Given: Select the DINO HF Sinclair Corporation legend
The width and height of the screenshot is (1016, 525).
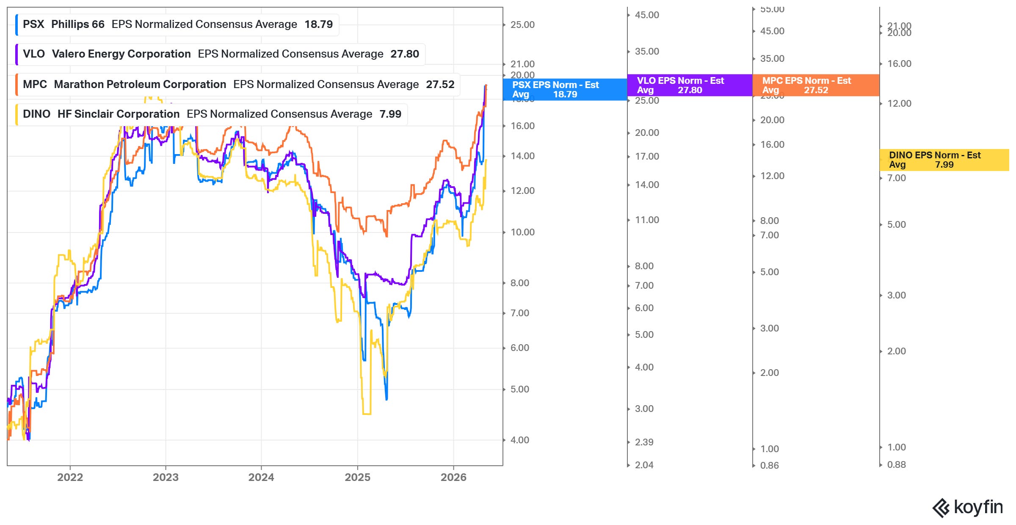Looking at the screenshot, I should pyautogui.click(x=211, y=114).
